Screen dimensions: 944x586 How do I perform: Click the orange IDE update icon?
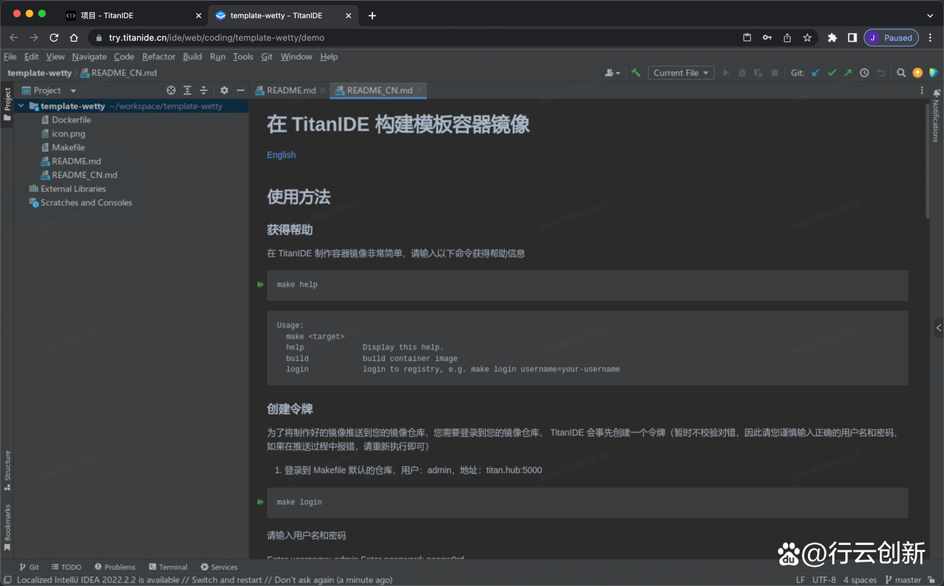pyautogui.click(x=917, y=73)
